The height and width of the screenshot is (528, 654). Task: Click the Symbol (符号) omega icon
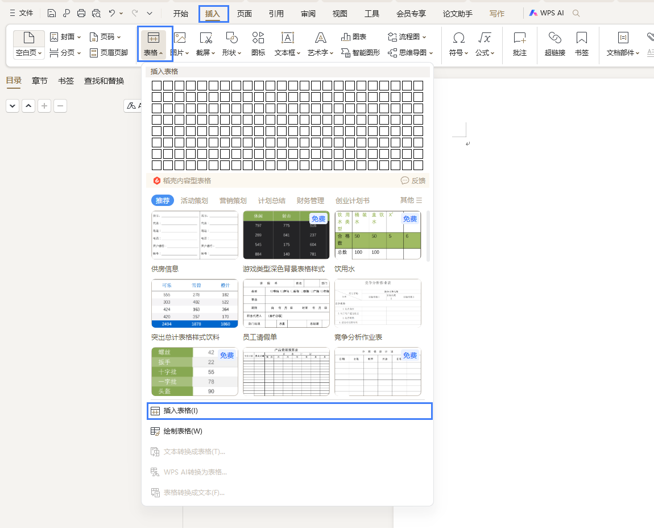click(x=459, y=38)
